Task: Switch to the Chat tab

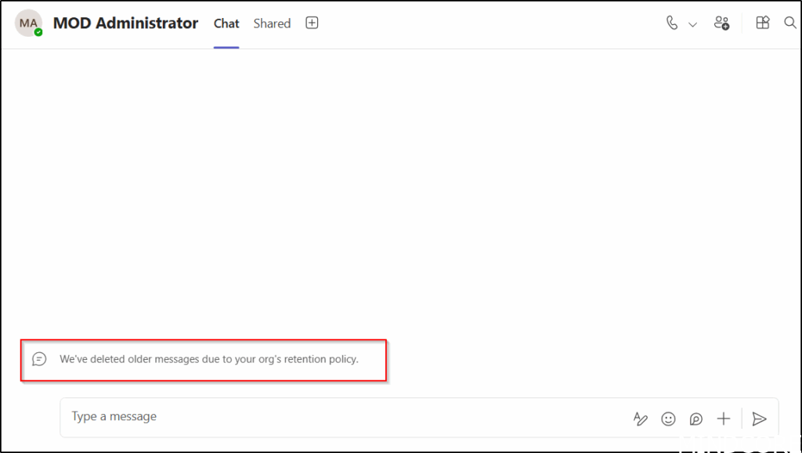Action: (x=226, y=23)
